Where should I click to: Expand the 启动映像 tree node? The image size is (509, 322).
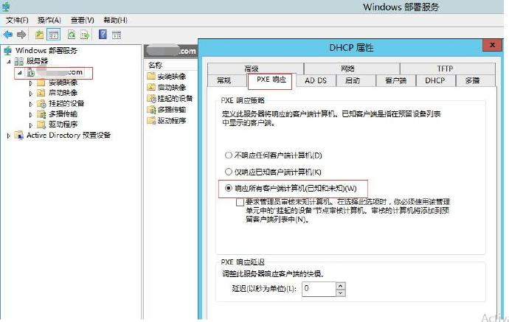31,94
